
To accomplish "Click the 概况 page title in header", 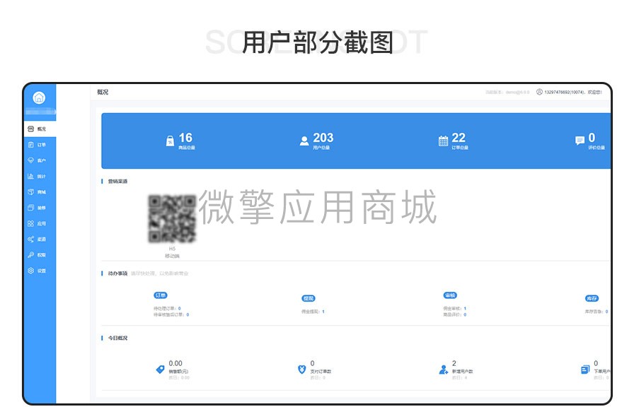I will (103, 92).
